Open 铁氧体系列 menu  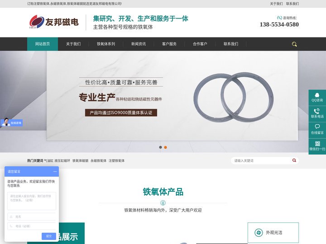106,44
